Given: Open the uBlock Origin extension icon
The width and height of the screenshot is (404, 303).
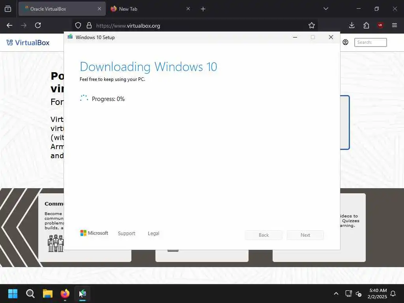Looking at the screenshot, I should pos(380,25).
